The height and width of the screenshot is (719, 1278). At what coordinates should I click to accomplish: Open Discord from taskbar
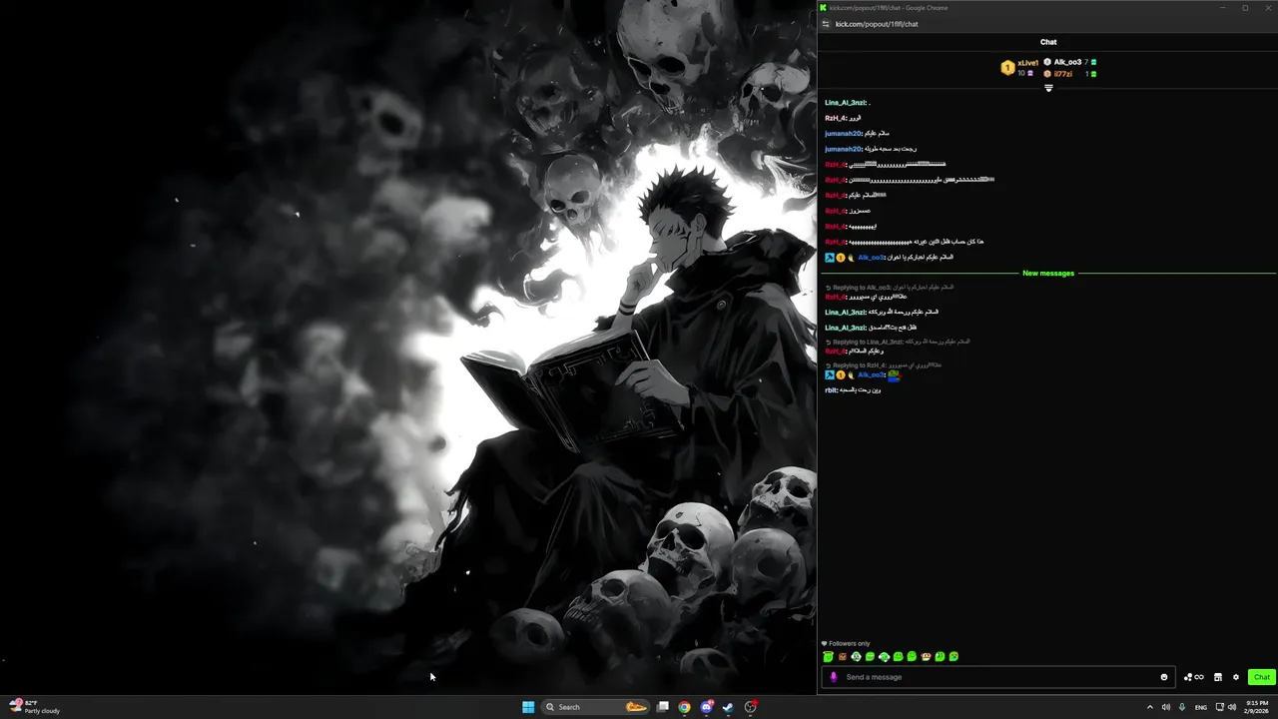tap(707, 707)
